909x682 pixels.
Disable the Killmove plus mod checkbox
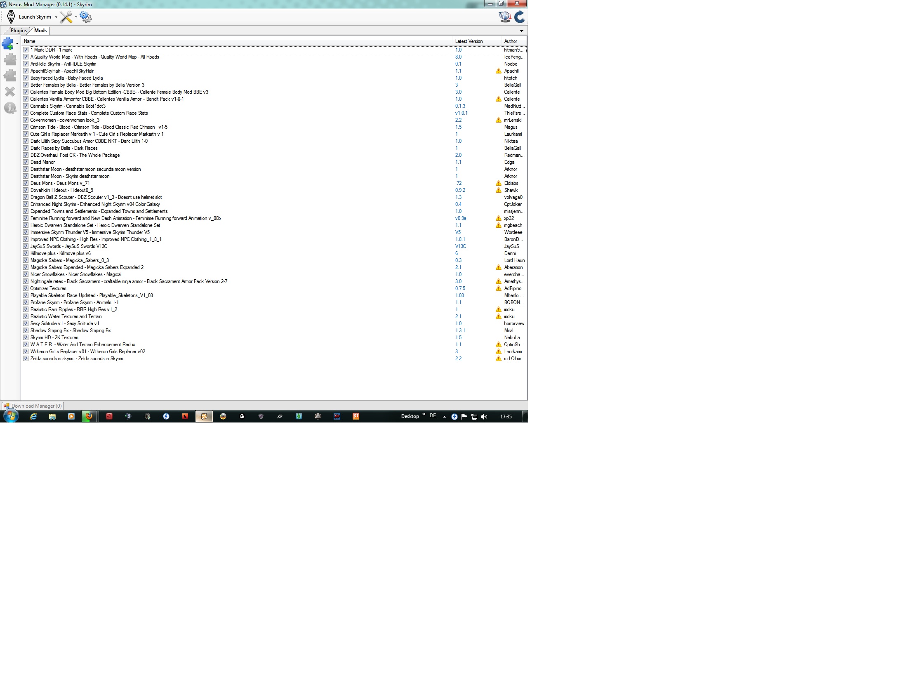26,253
